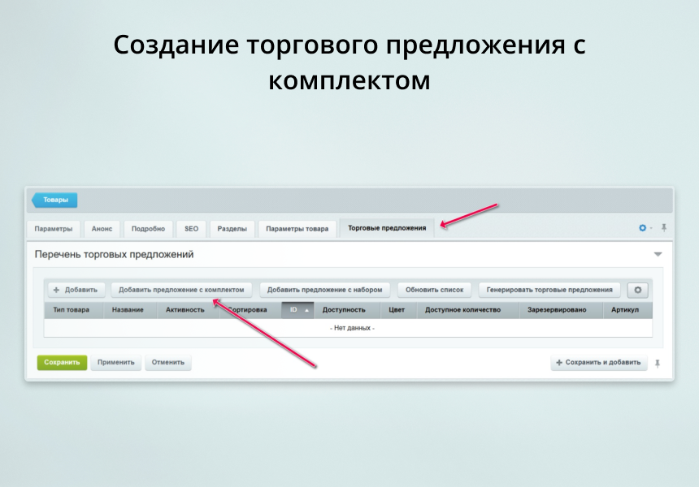This screenshot has width=699, height=487.
Task: Open the Анонс tab
Action: pyautogui.click(x=102, y=229)
